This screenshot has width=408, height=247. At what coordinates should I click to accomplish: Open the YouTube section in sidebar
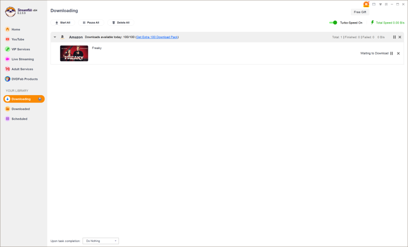pyautogui.click(x=15, y=39)
